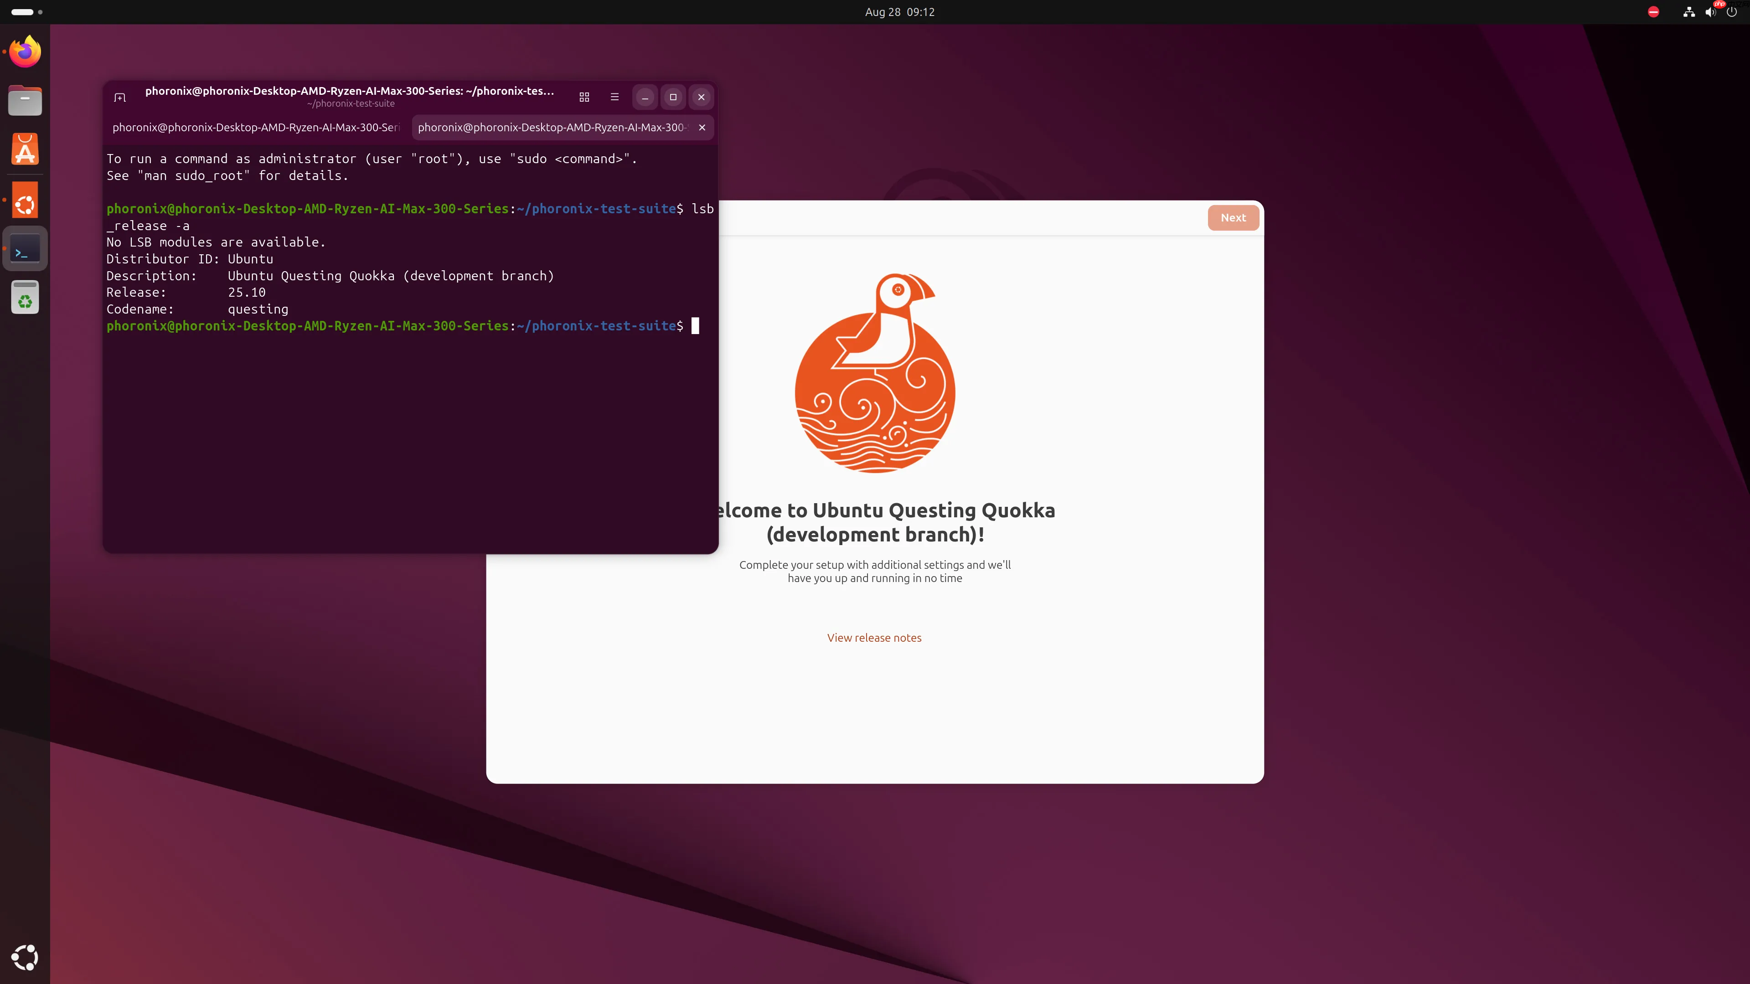Open the recycling/trash utility in the dock
This screenshot has width=1750, height=984.
(x=25, y=298)
